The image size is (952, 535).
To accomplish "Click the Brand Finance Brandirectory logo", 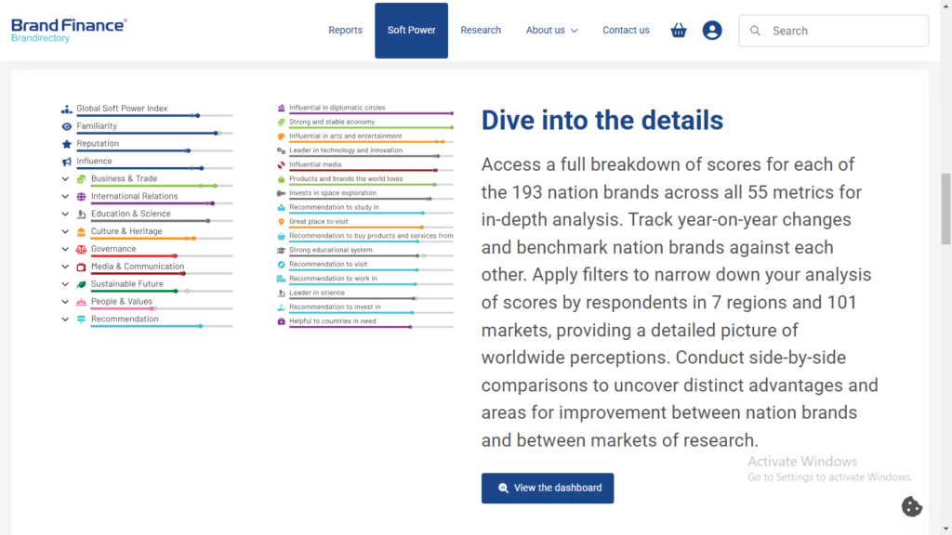I will coord(69,30).
